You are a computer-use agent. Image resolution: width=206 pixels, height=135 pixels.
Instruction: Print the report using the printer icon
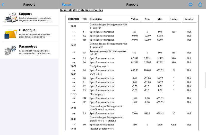click(x=191, y=5)
